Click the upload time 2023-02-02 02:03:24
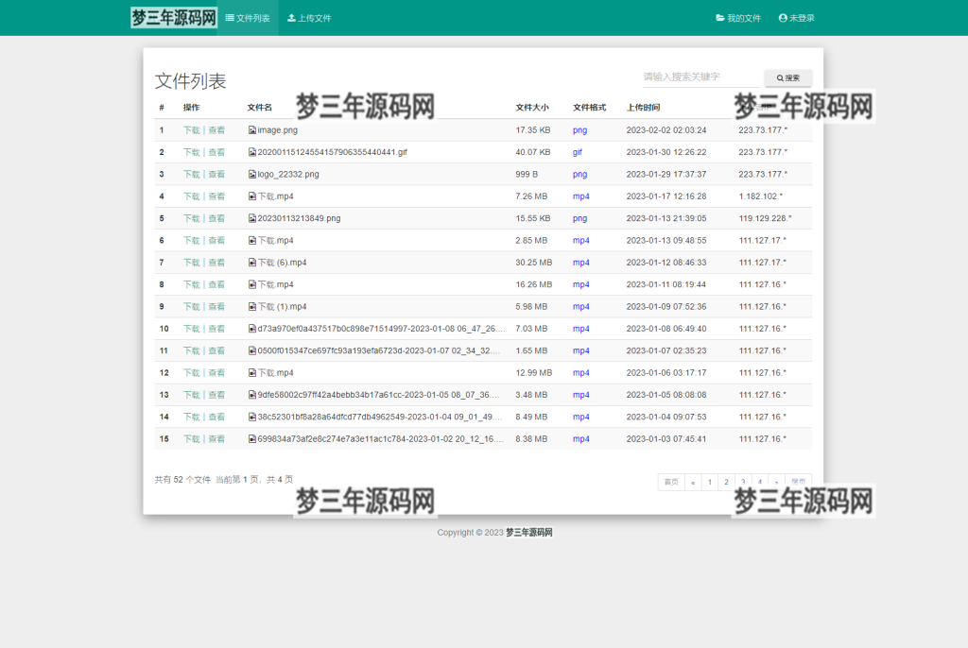 tap(666, 130)
